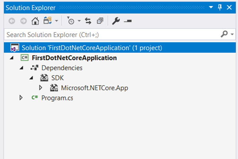Click the Pending Changes Filter clock icon
Image resolution: width=238 pixels, height=159 pixels.
pyautogui.click(x=70, y=21)
